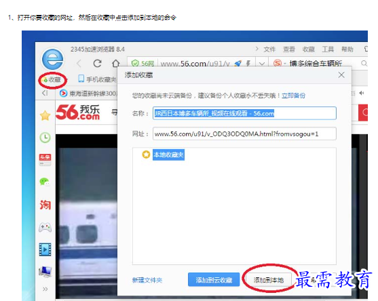Viewport: 378px width, 301px height.
Task: Open the 工具 menu
Action: [x=328, y=49]
